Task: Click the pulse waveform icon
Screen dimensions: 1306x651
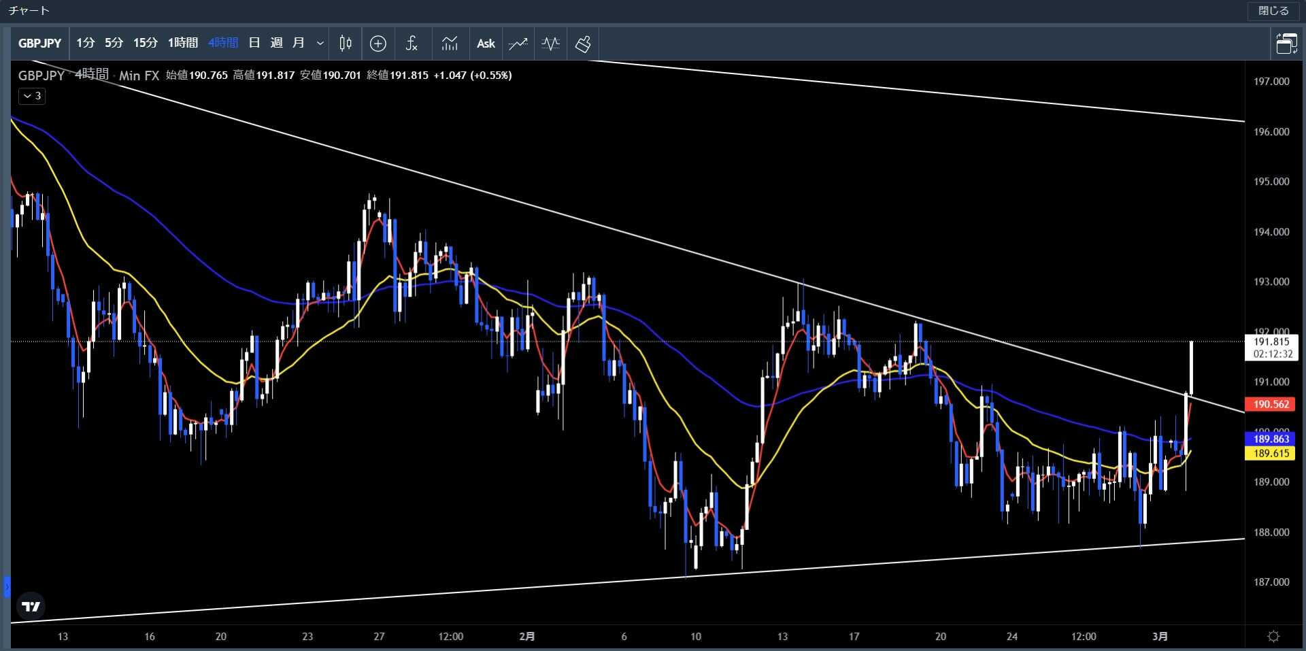Action: coord(551,44)
